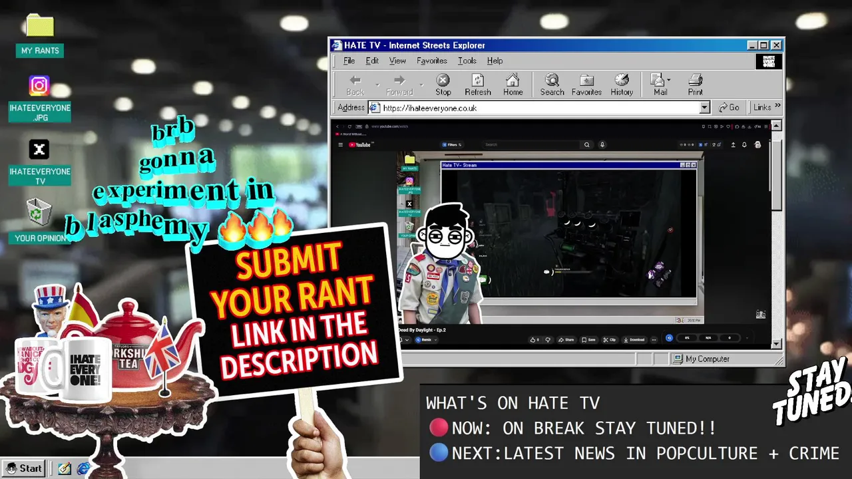The width and height of the screenshot is (852, 479).
Task: Open the YouTube notifications bell
Action: click(x=744, y=144)
